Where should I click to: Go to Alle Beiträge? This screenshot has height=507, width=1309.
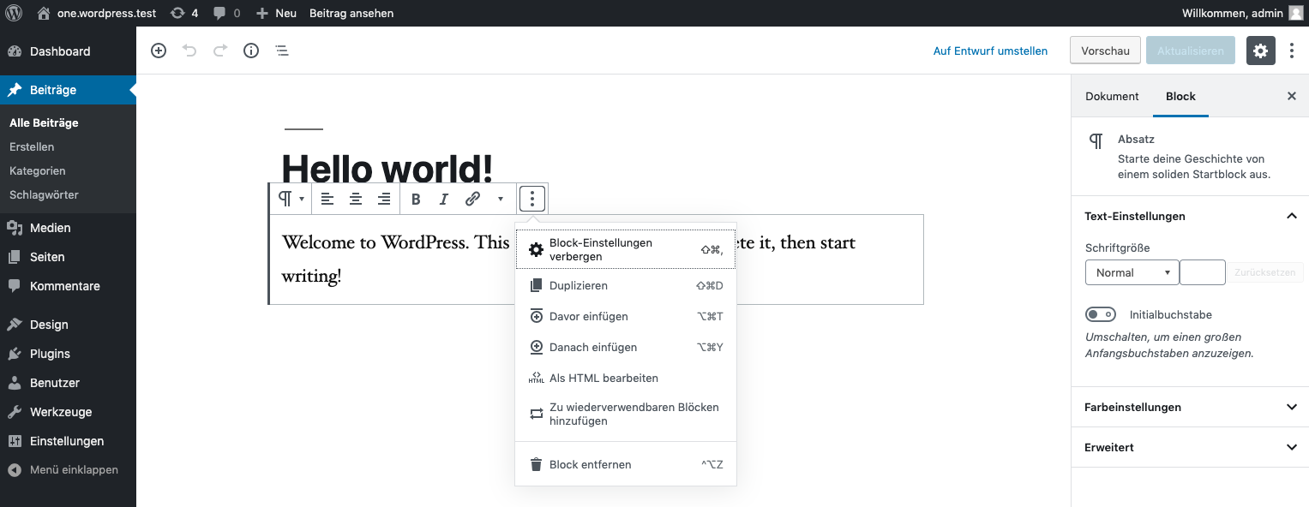[44, 122]
